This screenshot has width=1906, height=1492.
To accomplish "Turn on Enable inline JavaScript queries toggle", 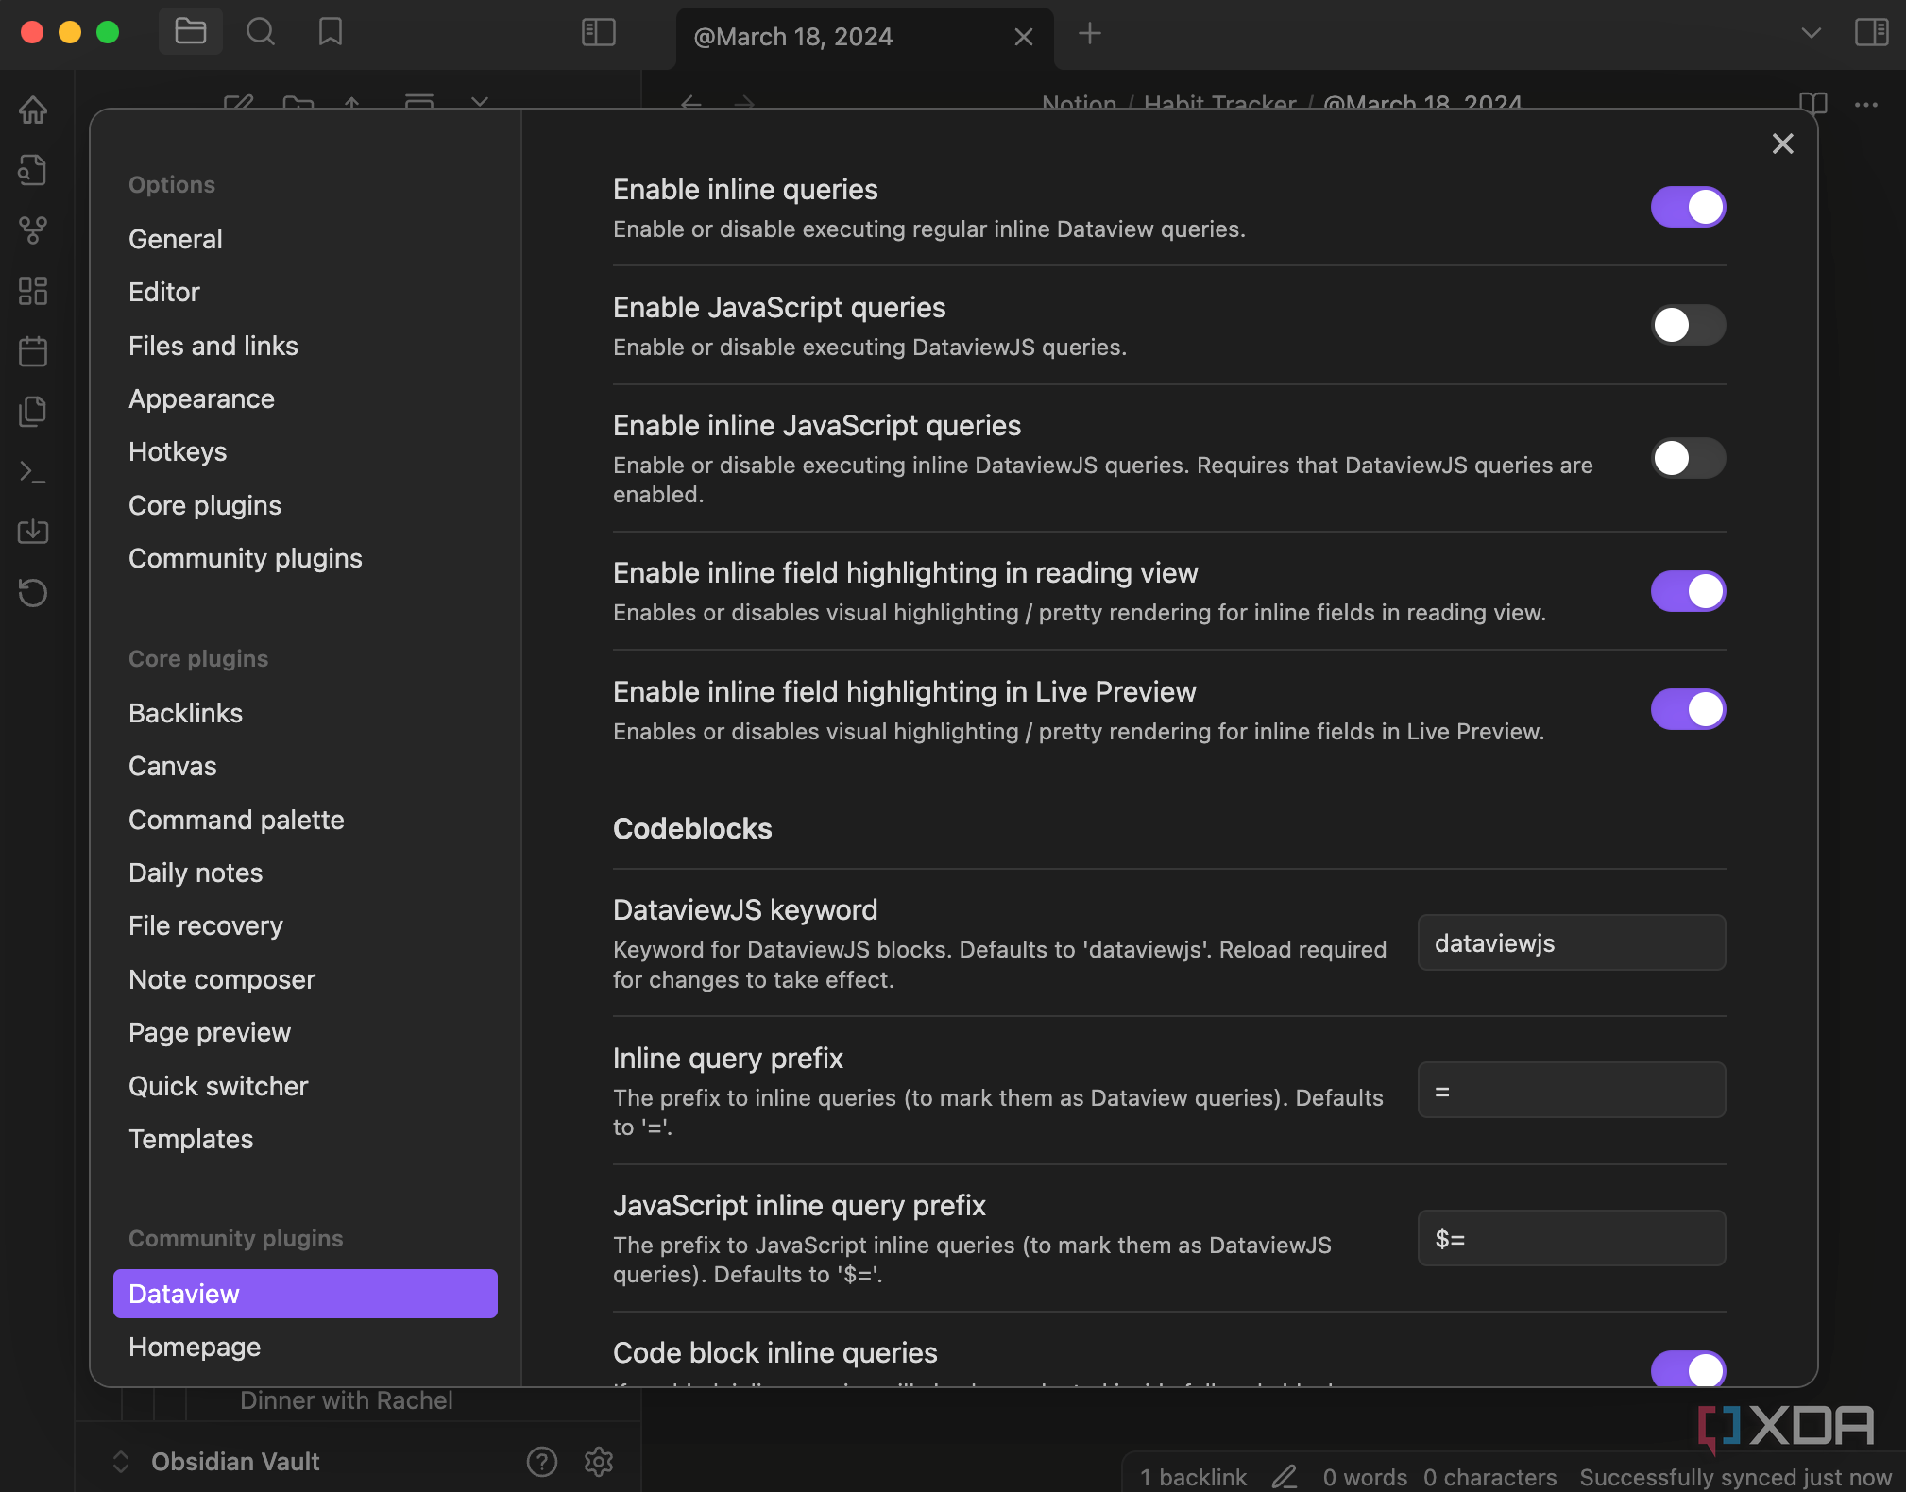I will tap(1688, 458).
